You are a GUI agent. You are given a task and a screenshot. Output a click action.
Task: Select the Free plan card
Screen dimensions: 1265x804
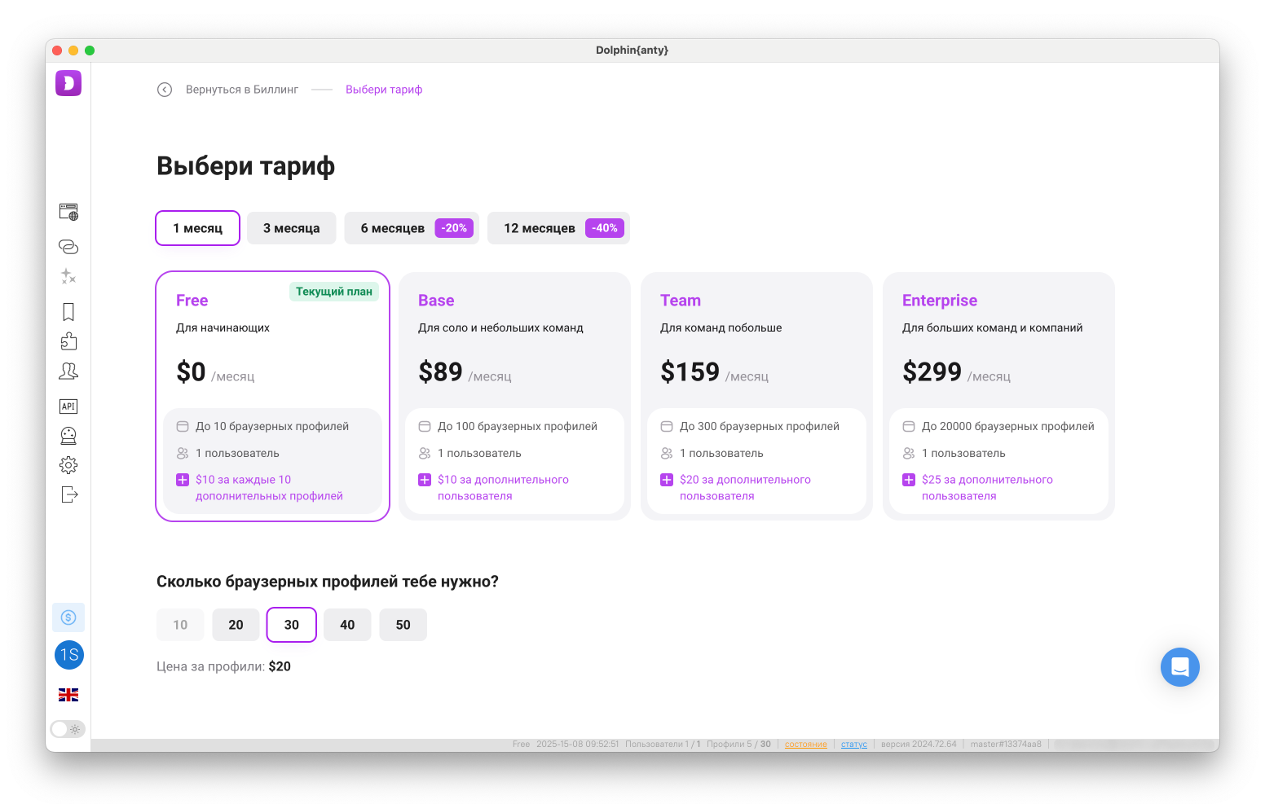coord(272,396)
